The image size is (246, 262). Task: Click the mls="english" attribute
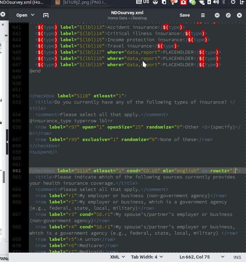pyautogui.click(x=181, y=171)
